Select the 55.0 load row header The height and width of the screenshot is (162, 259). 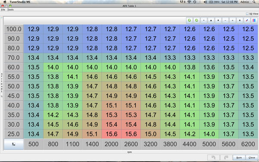(x=14, y=77)
